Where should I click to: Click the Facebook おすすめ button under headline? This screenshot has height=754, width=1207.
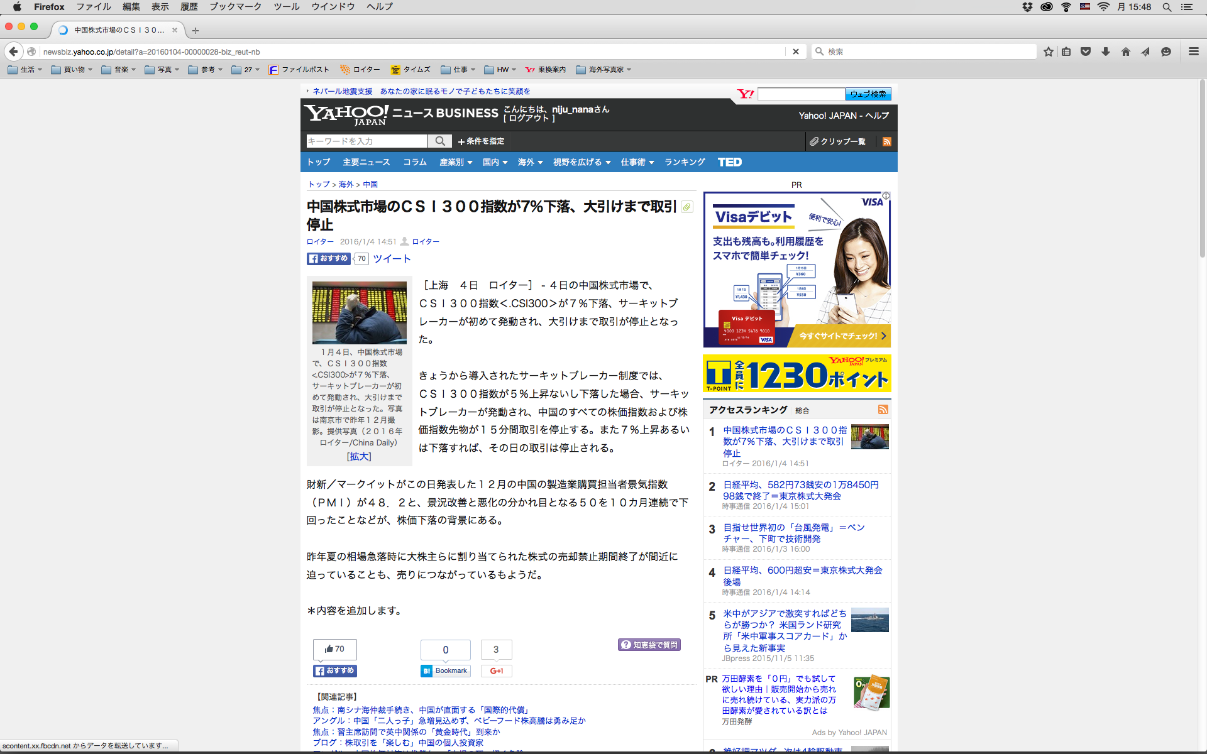(x=328, y=259)
